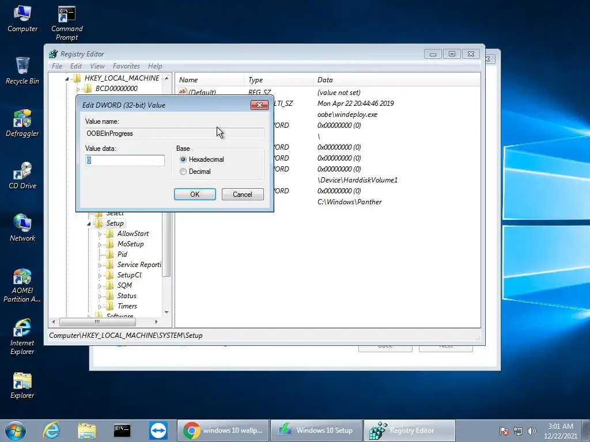Switch to the Windows 10 Setup taskbar button
The height and width of the screenshot is (442, 590).
click(x=316, y=430)
